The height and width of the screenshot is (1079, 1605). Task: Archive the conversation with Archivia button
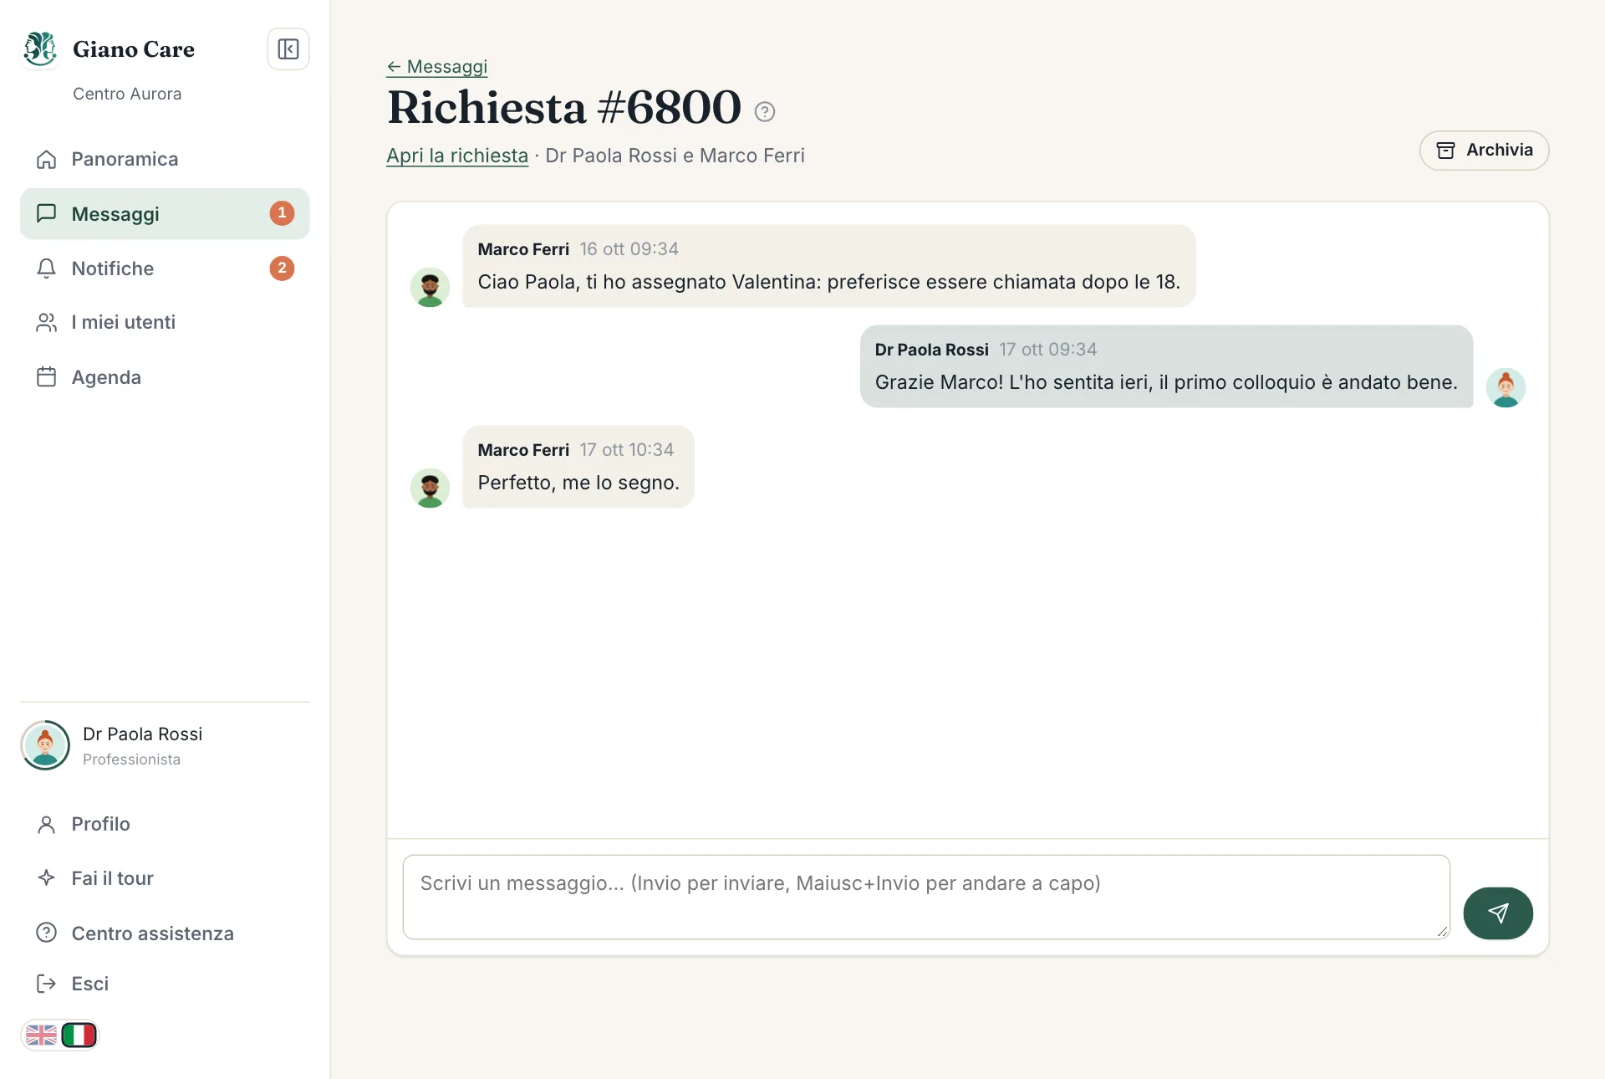tap(1484, 151)
